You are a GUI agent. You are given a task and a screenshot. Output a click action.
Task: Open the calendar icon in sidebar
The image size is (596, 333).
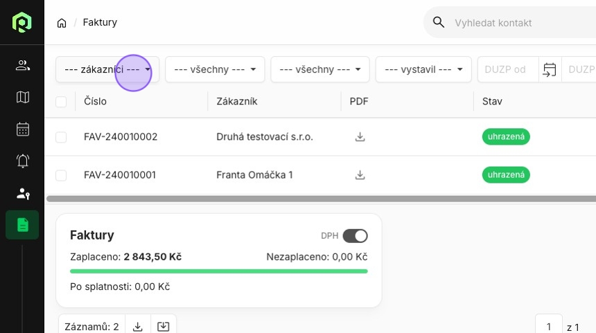[x=22, y=129]
